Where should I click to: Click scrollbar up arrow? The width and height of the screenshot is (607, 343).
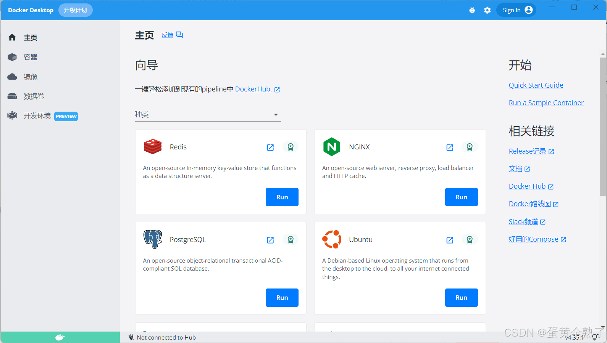pos(603,54)
